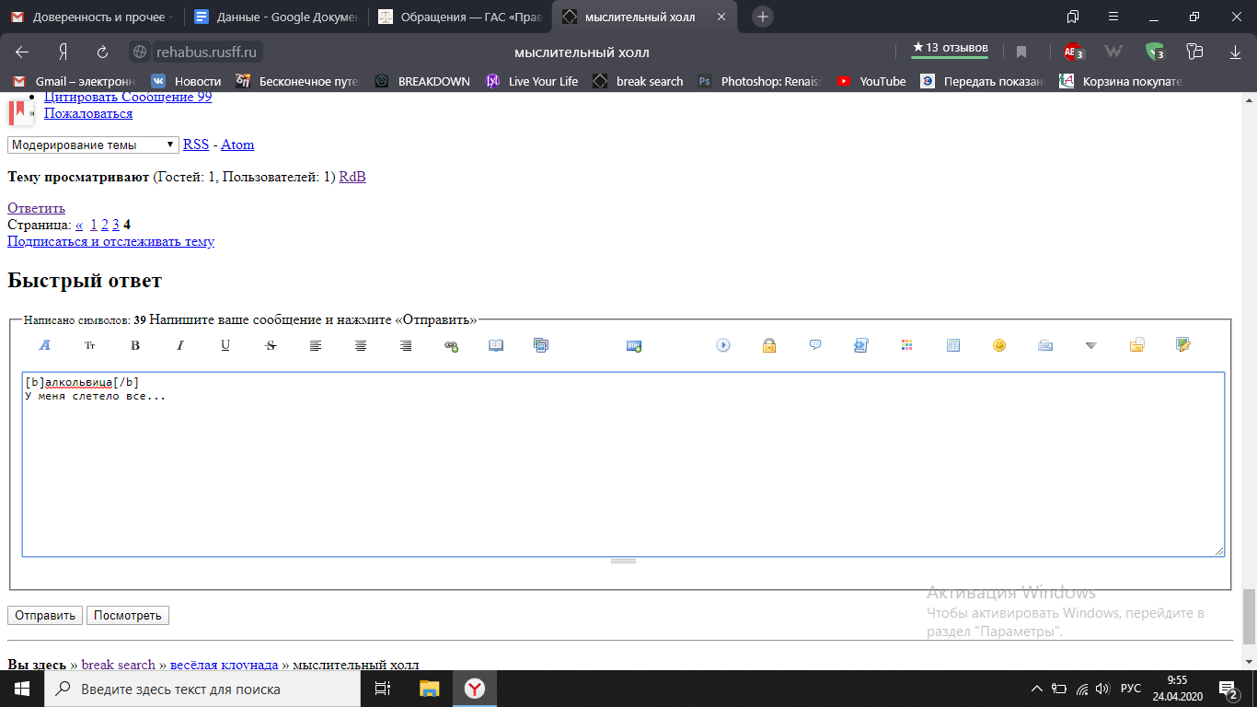Open the text color palette
Image resolution: width=1257 pixels, height=707 pixels.
pyautogui.click(x=906, y=345)
